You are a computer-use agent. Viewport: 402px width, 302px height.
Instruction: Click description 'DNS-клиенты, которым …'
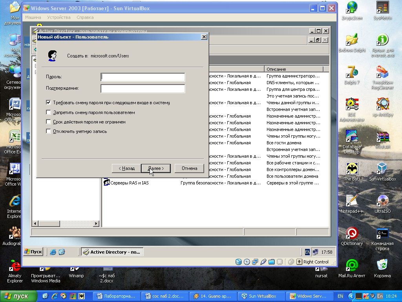click(293, 83)
